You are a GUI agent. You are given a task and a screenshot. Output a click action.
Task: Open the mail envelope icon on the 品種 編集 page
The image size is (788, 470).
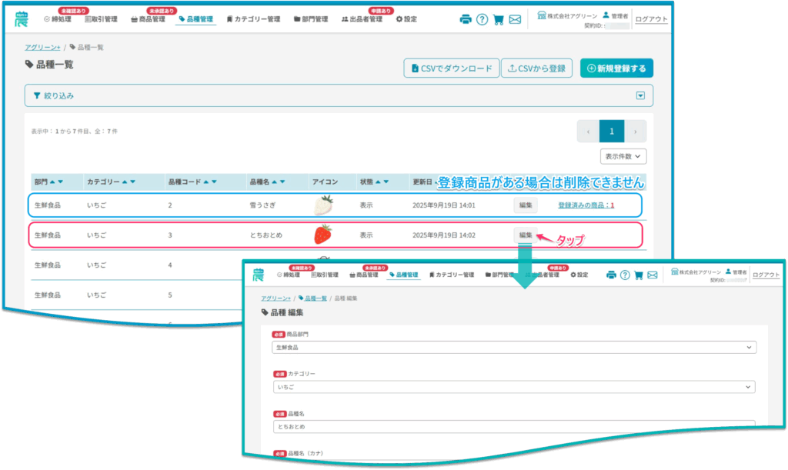[653, 275]
